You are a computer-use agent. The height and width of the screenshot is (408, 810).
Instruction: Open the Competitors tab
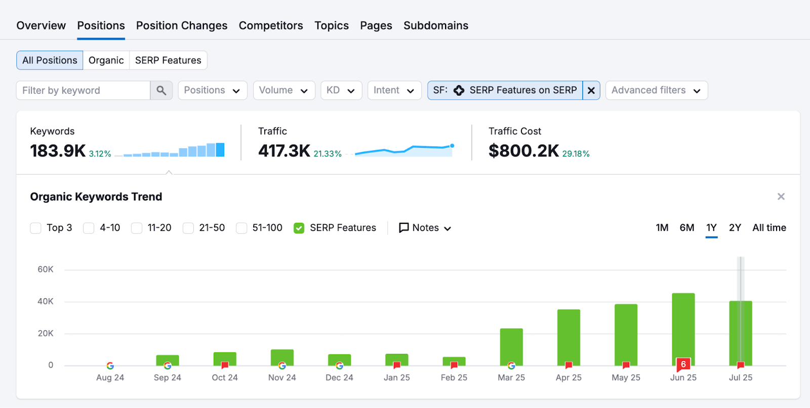271,26
